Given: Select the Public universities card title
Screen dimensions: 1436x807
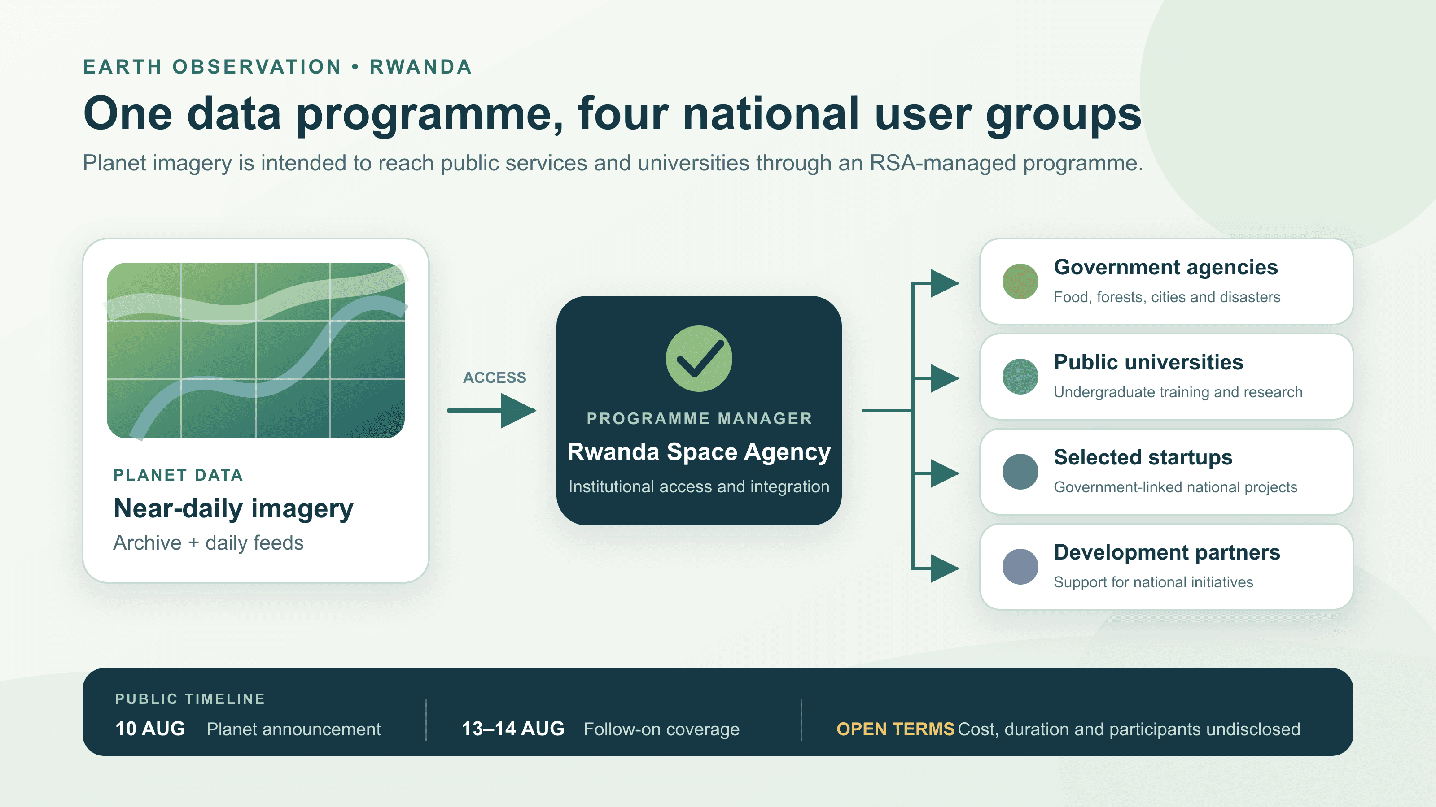Looking at the screenshot, I should point(1148,362).
